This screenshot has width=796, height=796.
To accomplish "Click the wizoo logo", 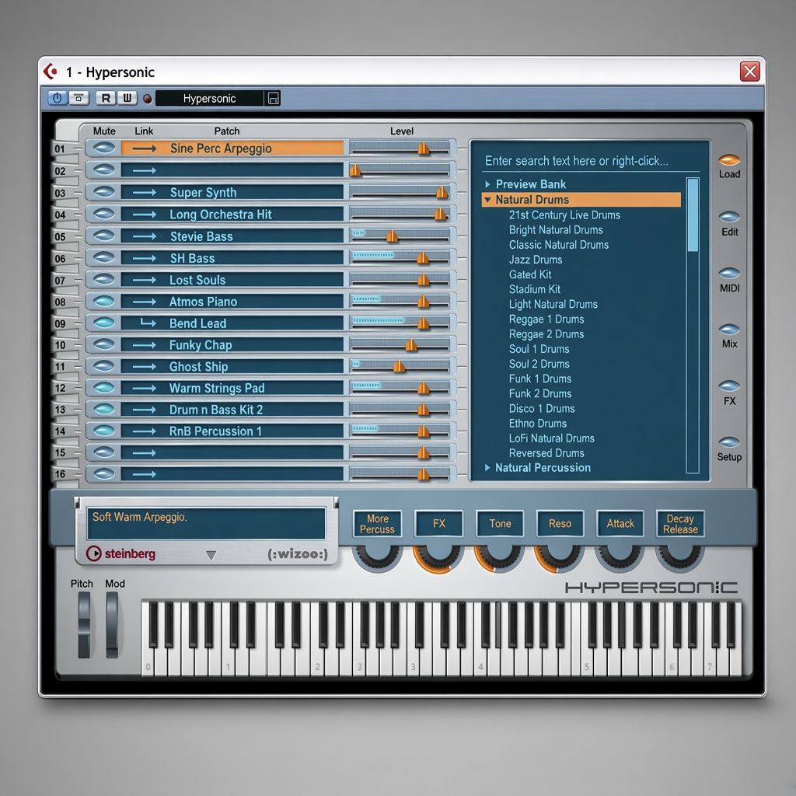I will 298,553.
